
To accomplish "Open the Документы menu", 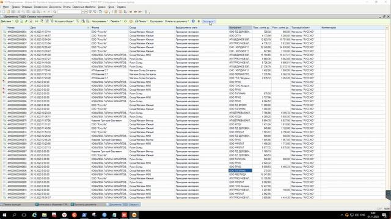I will (x=55, y=7).
